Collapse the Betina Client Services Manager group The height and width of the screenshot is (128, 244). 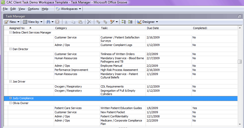tap(10, 32)
